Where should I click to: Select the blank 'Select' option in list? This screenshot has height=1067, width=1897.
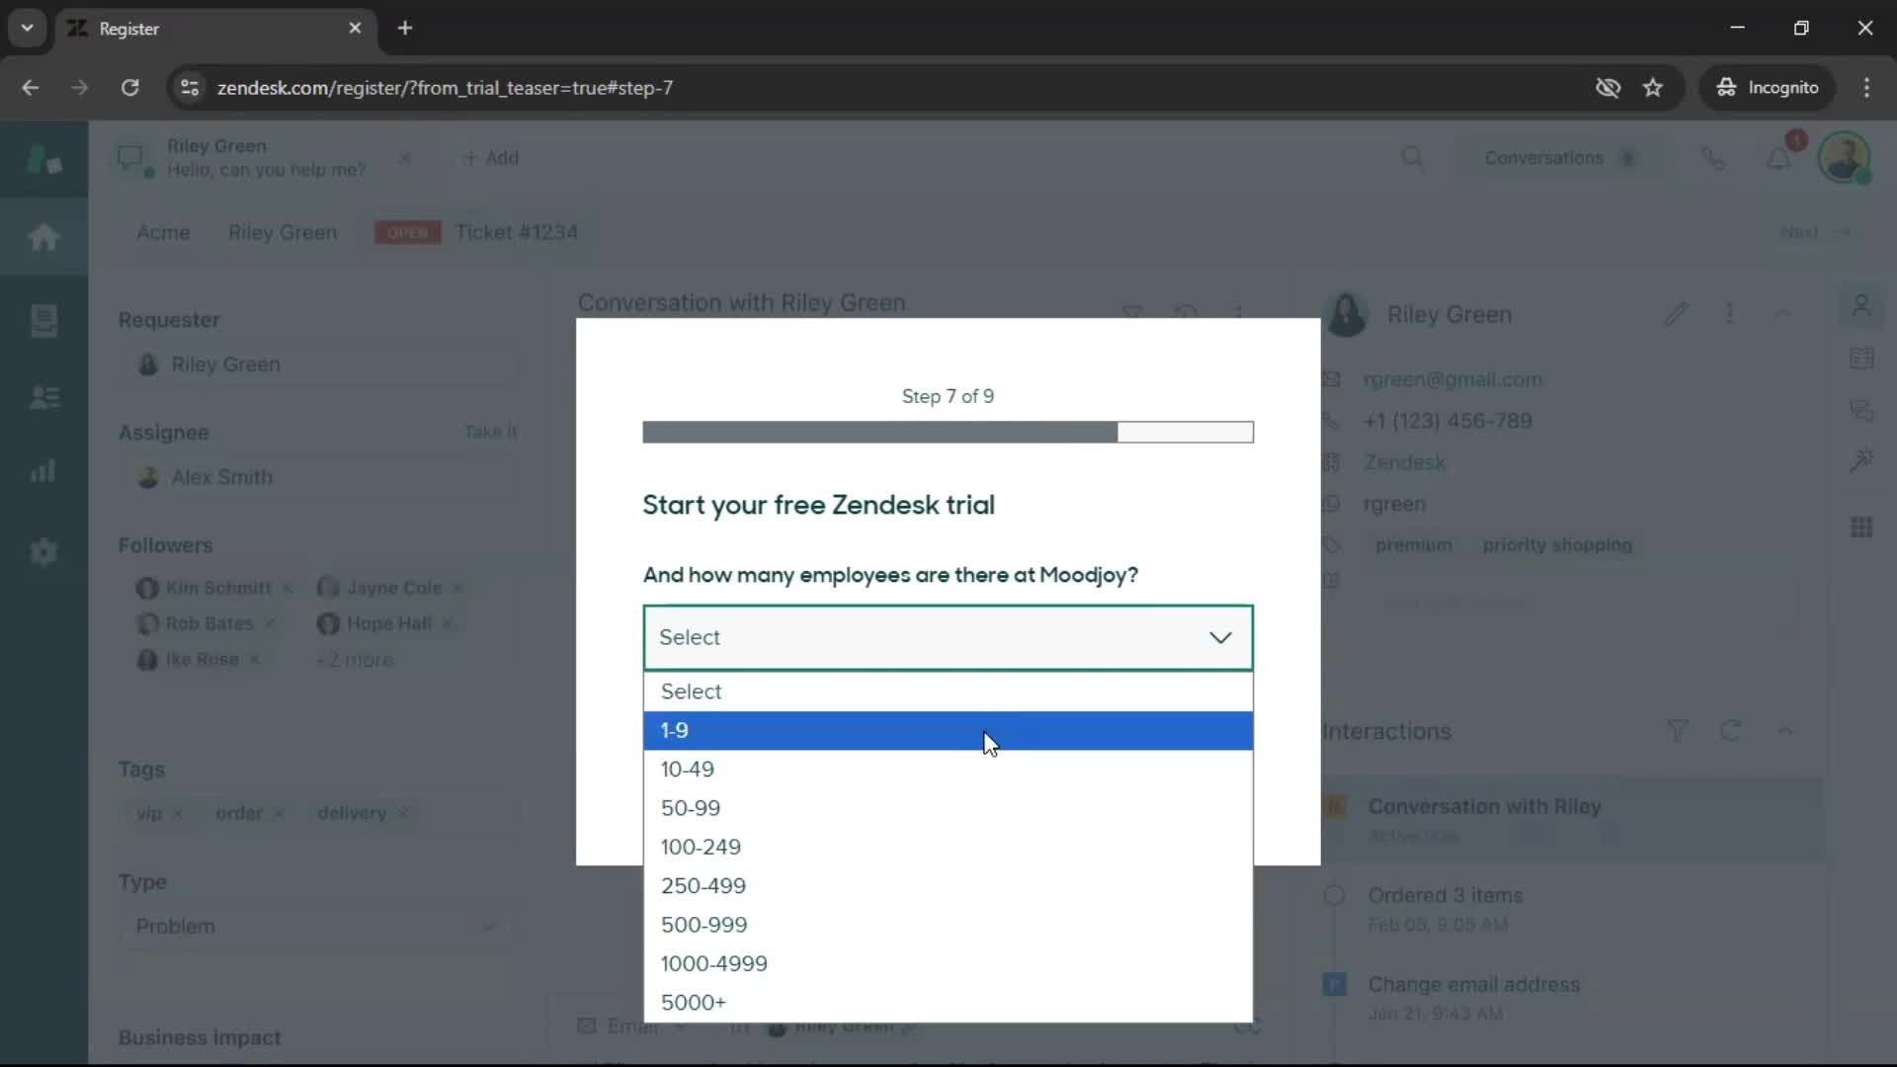[x=948, y=692]
